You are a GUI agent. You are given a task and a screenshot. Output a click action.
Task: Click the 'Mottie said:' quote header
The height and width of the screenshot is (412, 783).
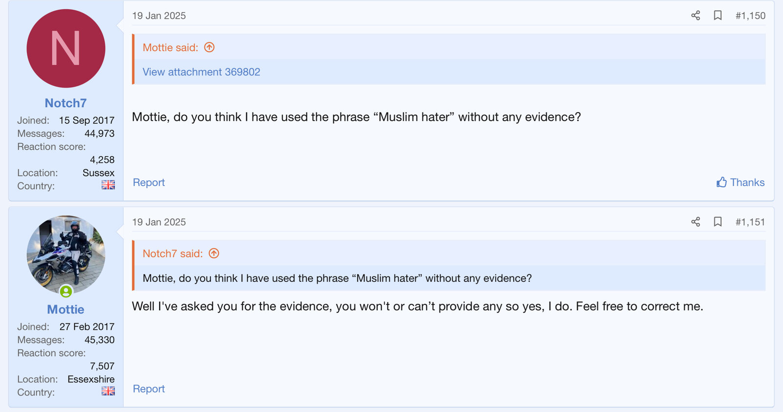coord(170,47)
